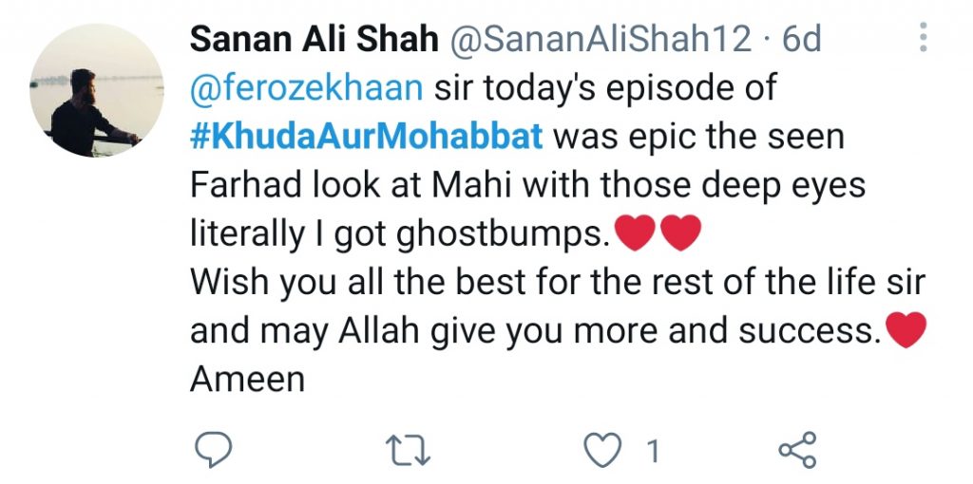Viewport: 973px width, 484px height.
Task: Open the @ferozekhaan mention
Action: click(x=307, y=88)
